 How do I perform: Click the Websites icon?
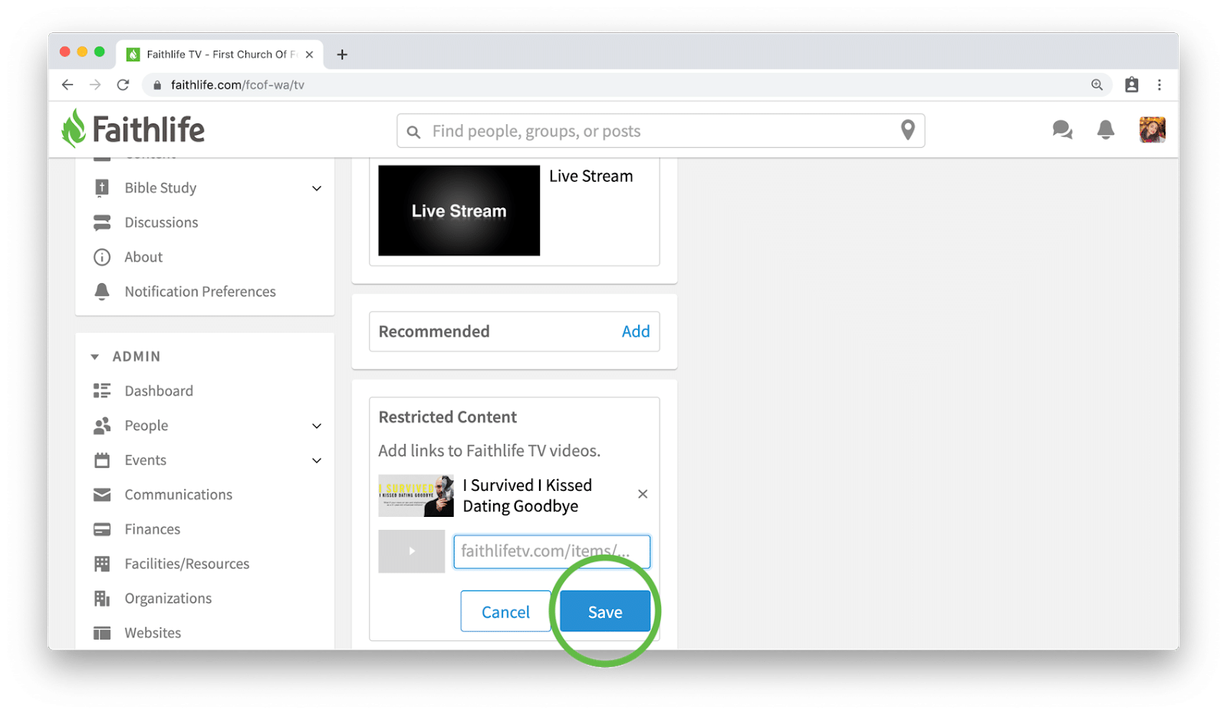101,633
